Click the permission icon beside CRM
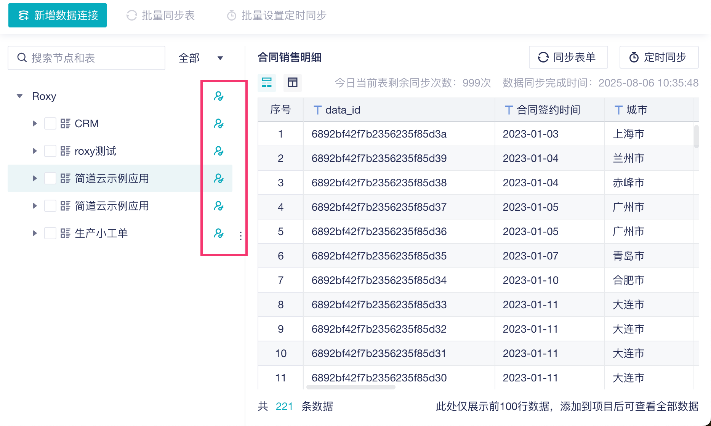The image size is (711, 426). pyautogui.click(x=218, y=123)
